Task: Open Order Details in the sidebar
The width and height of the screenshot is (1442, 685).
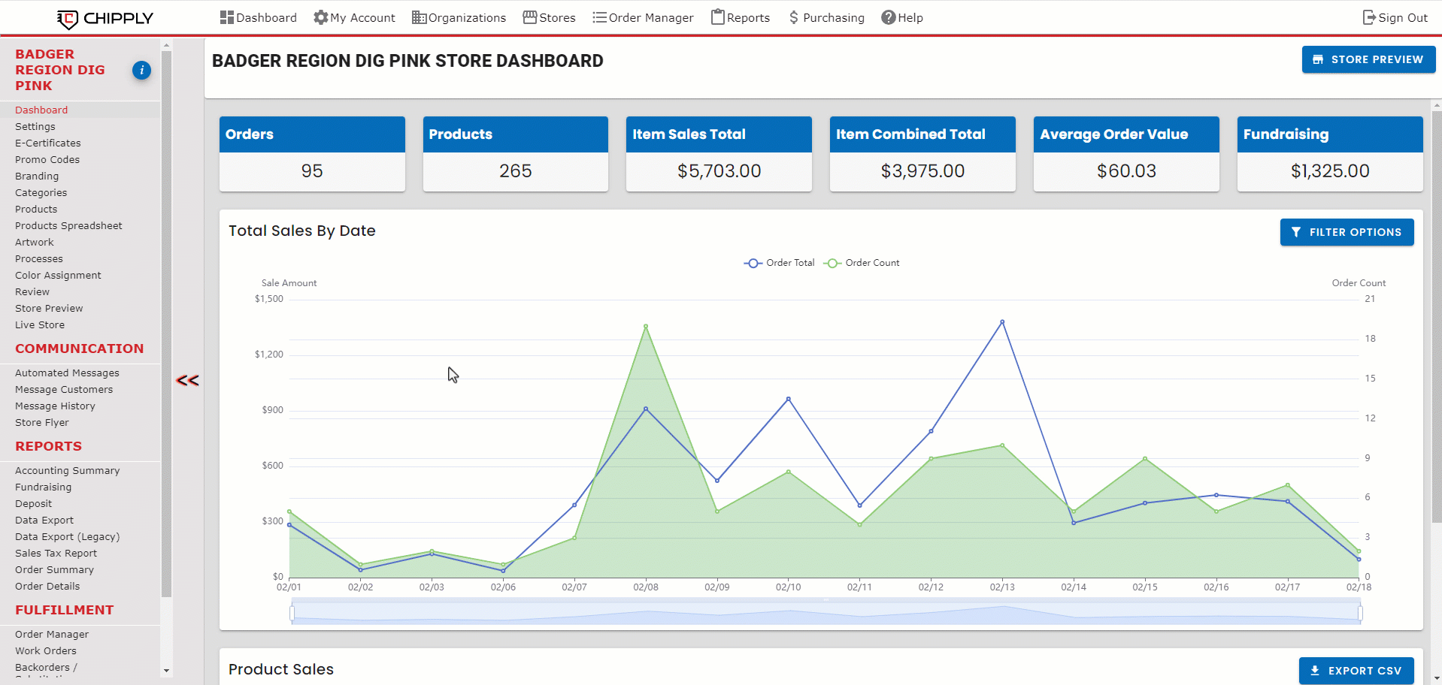Action: [x=47, y=586]
